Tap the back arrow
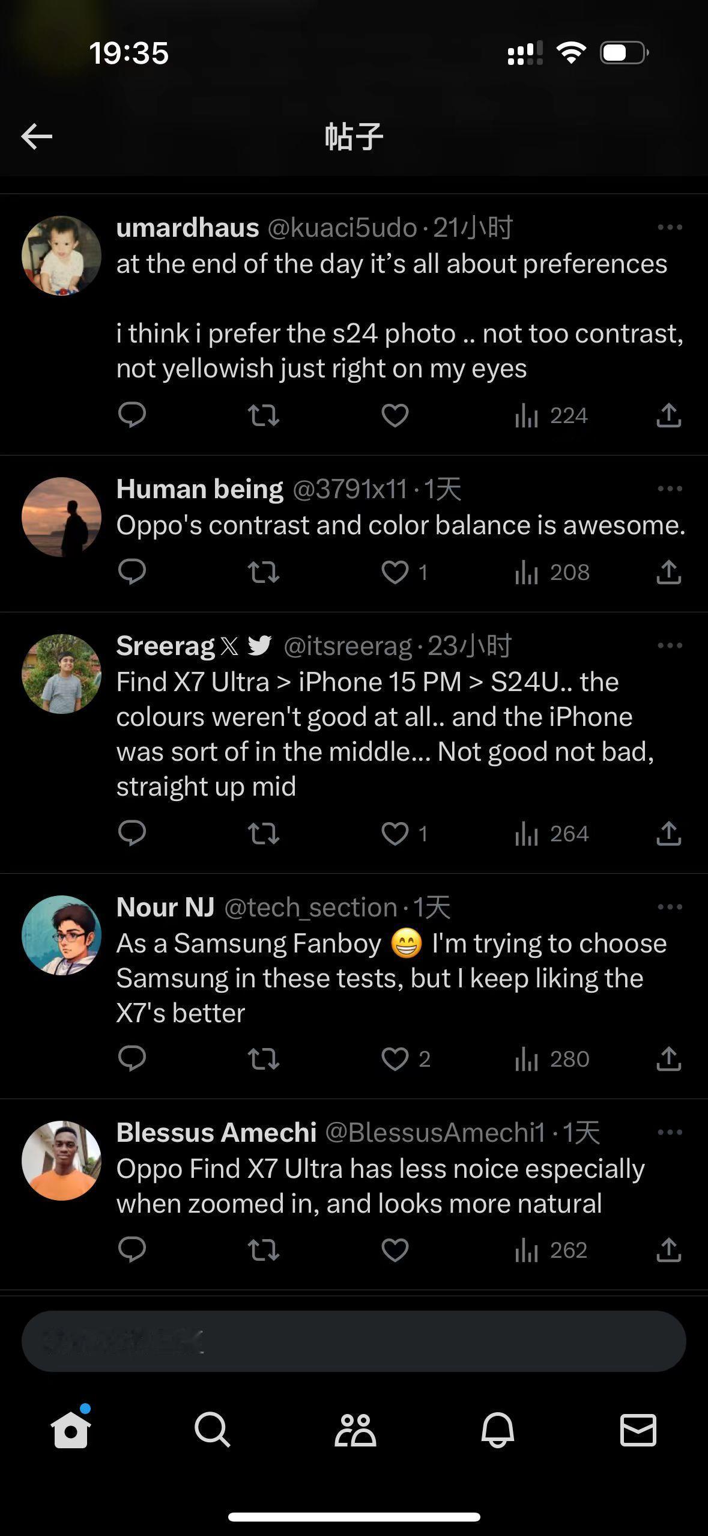Viewport: 708px width, 1536px height. click(37, 137)
